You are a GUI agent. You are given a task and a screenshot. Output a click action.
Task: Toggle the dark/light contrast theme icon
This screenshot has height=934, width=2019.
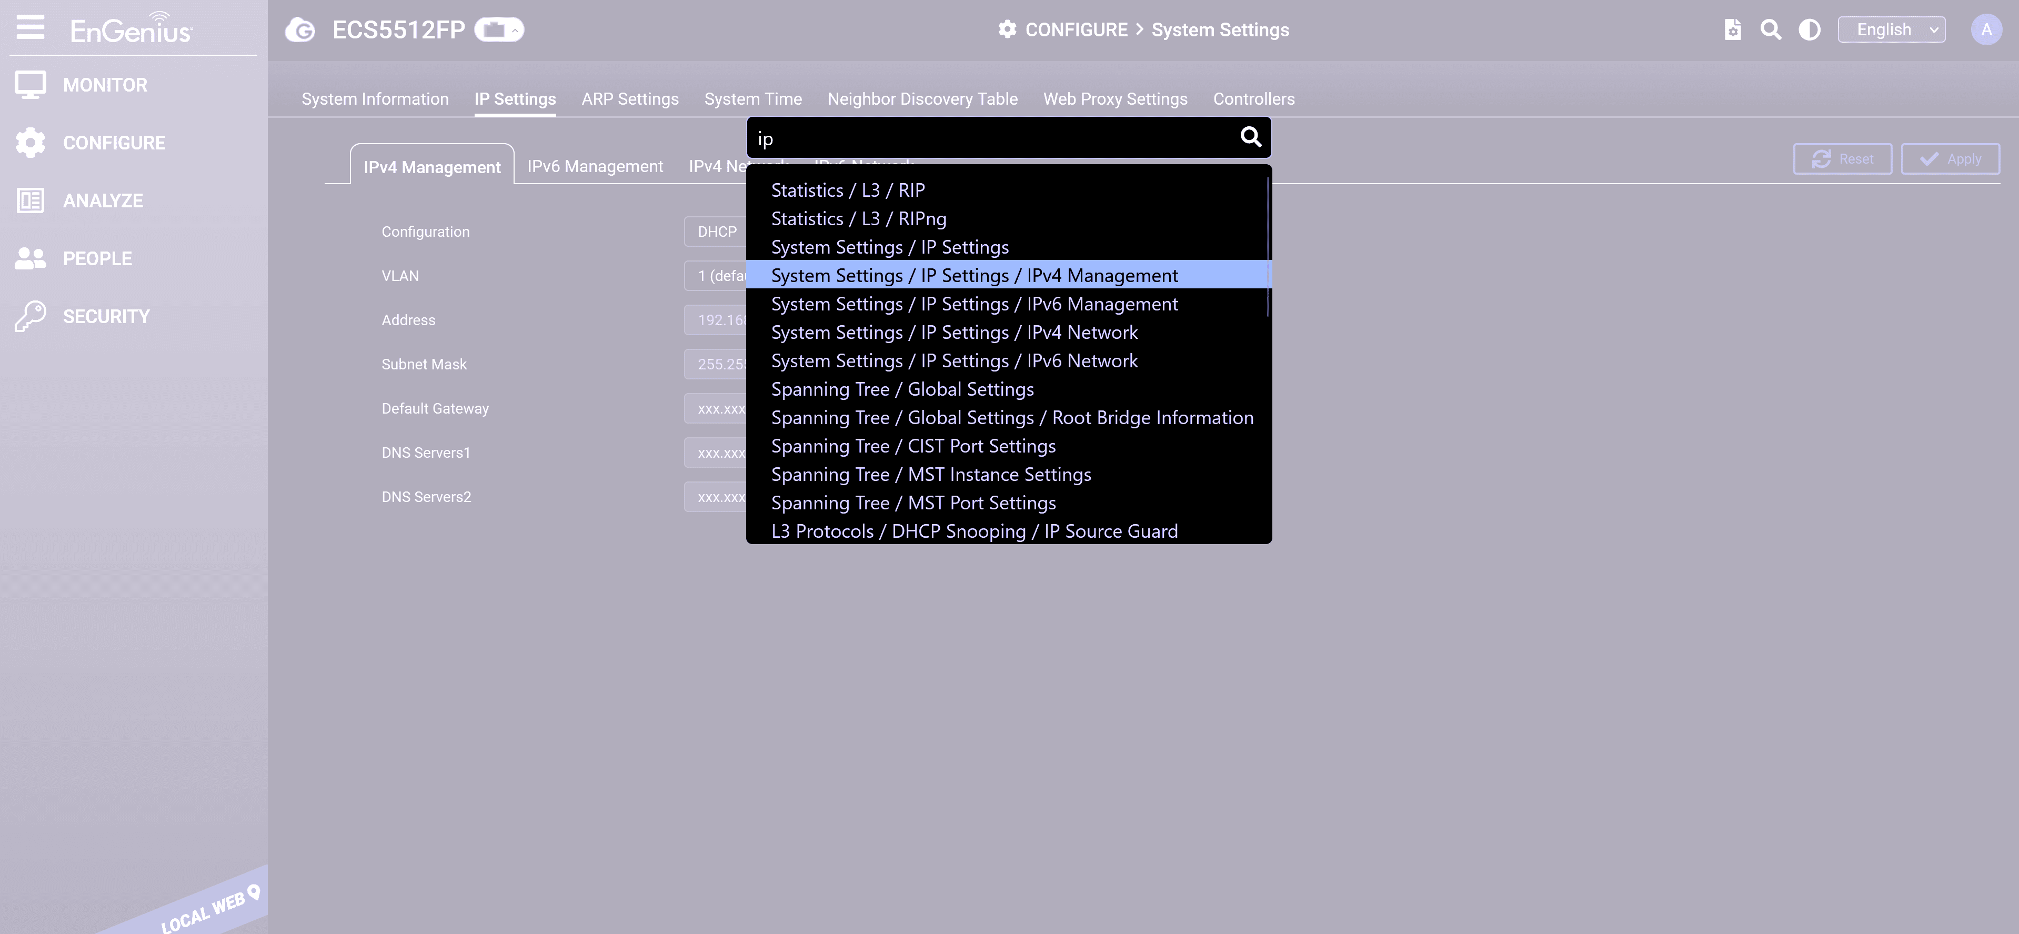(1809, 30)
